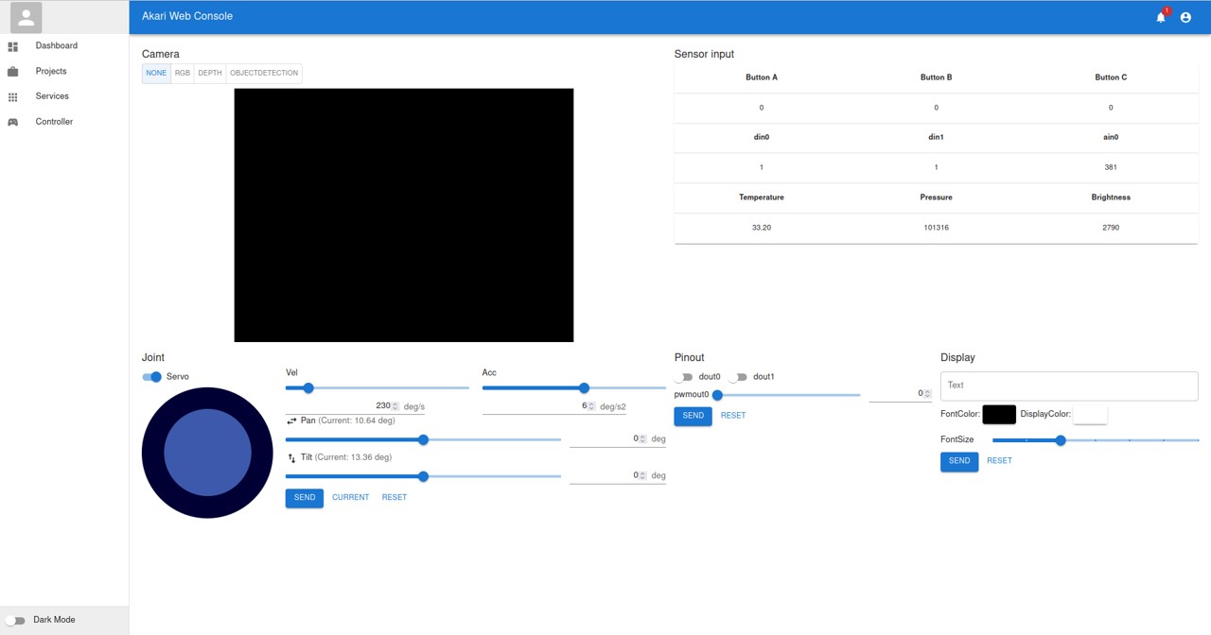Screen dimensions: 1211x635
Task: Click the Vel value stepper arrows
Action: click(x=395, y=406)
